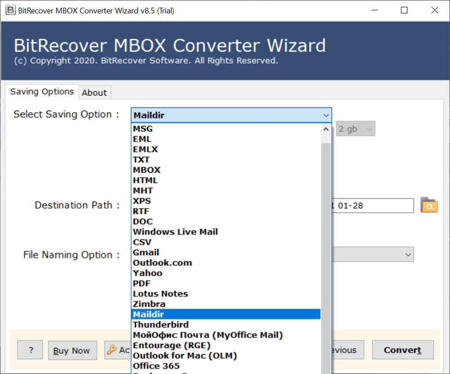Choose Windows Live Mail option
The image size is (450, 374).
[x=226, y=232]
